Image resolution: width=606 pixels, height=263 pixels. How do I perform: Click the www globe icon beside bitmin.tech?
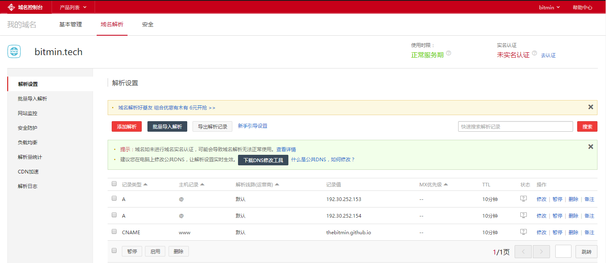click(14, 51)
